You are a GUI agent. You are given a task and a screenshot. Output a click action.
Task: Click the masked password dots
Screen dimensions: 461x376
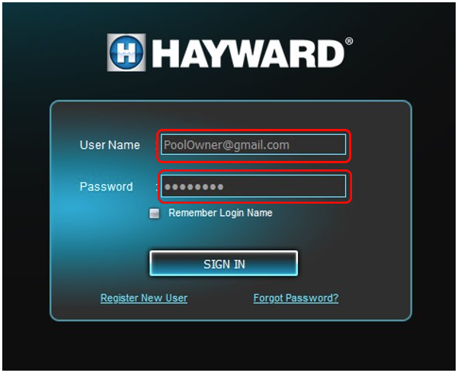194,188
